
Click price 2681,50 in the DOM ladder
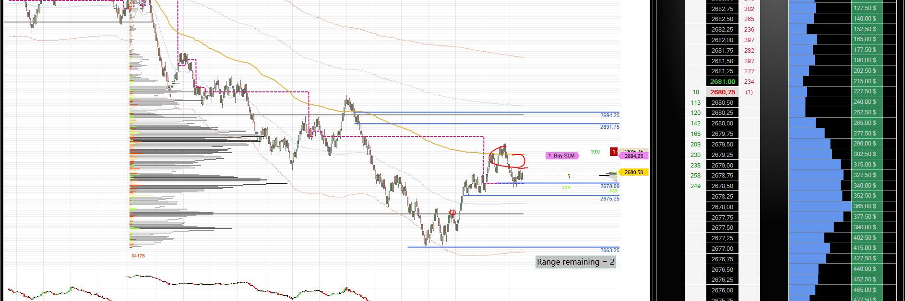pyautogui.click(x=722, y=61)
